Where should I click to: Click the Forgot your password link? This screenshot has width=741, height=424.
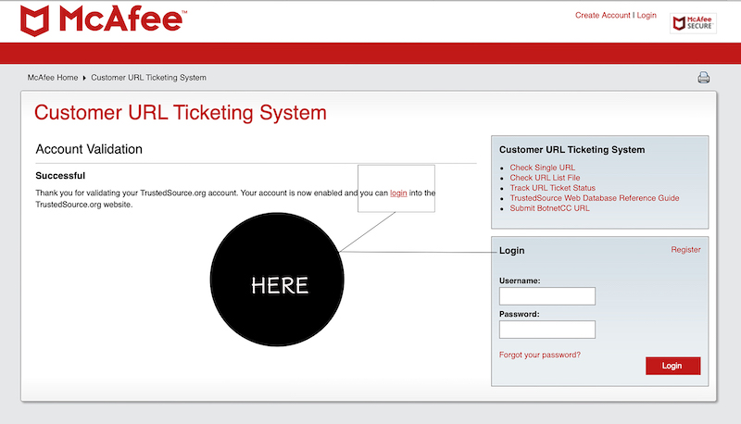tap(540, 355)
